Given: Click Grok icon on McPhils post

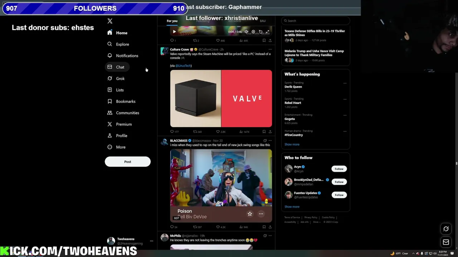Looking at the screenshot, I should pyautogui.click(x=265, y=236).
